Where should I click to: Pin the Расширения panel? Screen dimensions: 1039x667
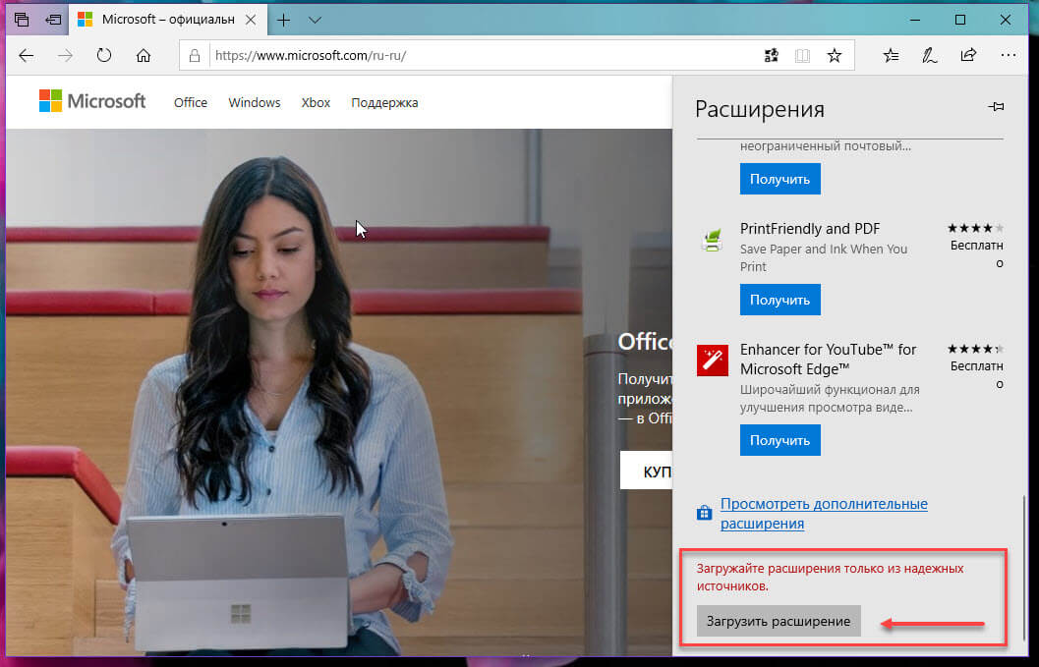pos(996,106)
